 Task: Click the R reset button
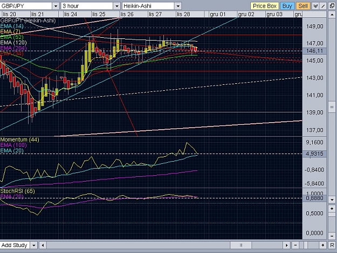click(x=332, y=245)
